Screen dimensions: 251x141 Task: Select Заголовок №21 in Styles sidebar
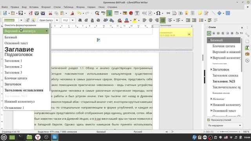tap(224, 81)
